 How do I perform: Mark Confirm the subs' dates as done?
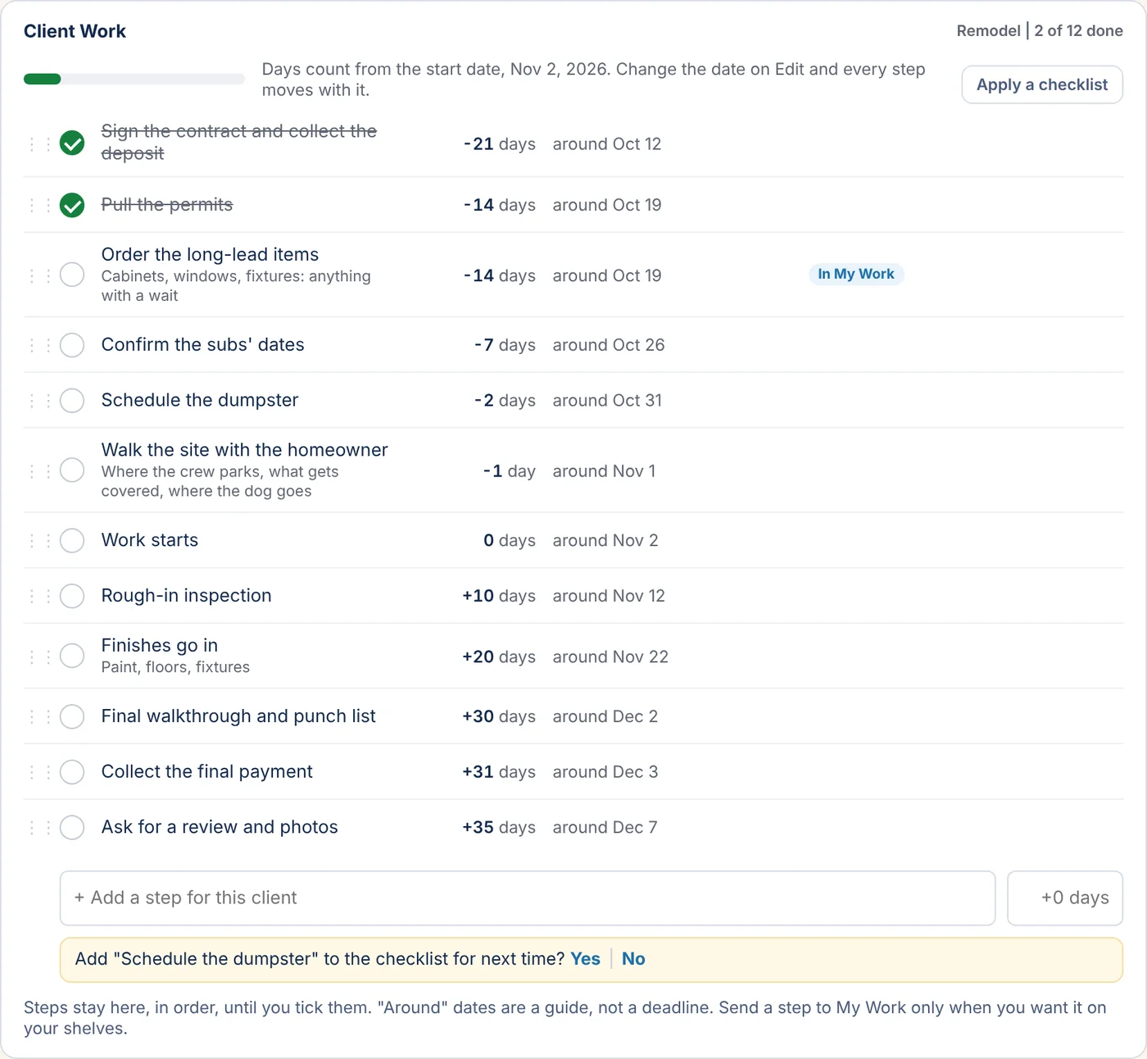[72, 345]
